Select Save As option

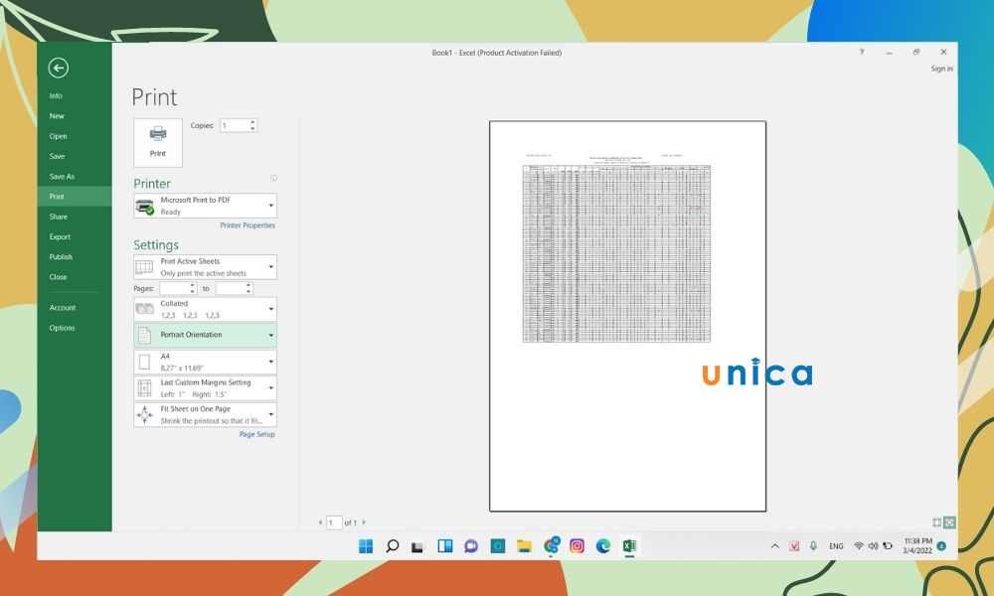tap(62, 177)
